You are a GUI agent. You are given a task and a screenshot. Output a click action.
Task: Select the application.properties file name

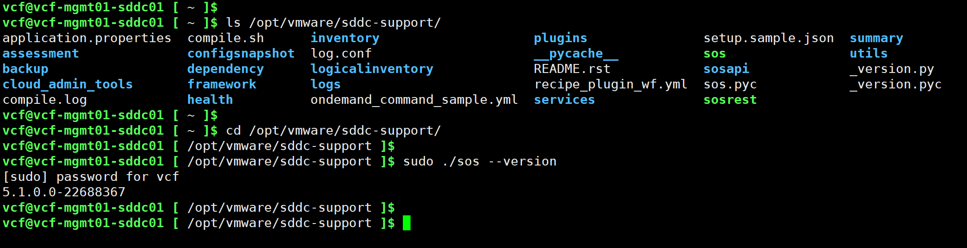click(x=87, y=38)
